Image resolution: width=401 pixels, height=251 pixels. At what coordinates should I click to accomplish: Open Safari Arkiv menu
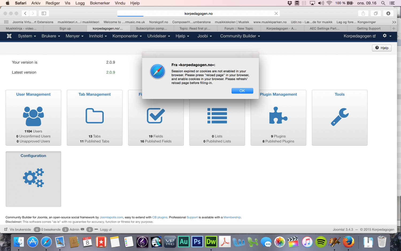point(36,3)
